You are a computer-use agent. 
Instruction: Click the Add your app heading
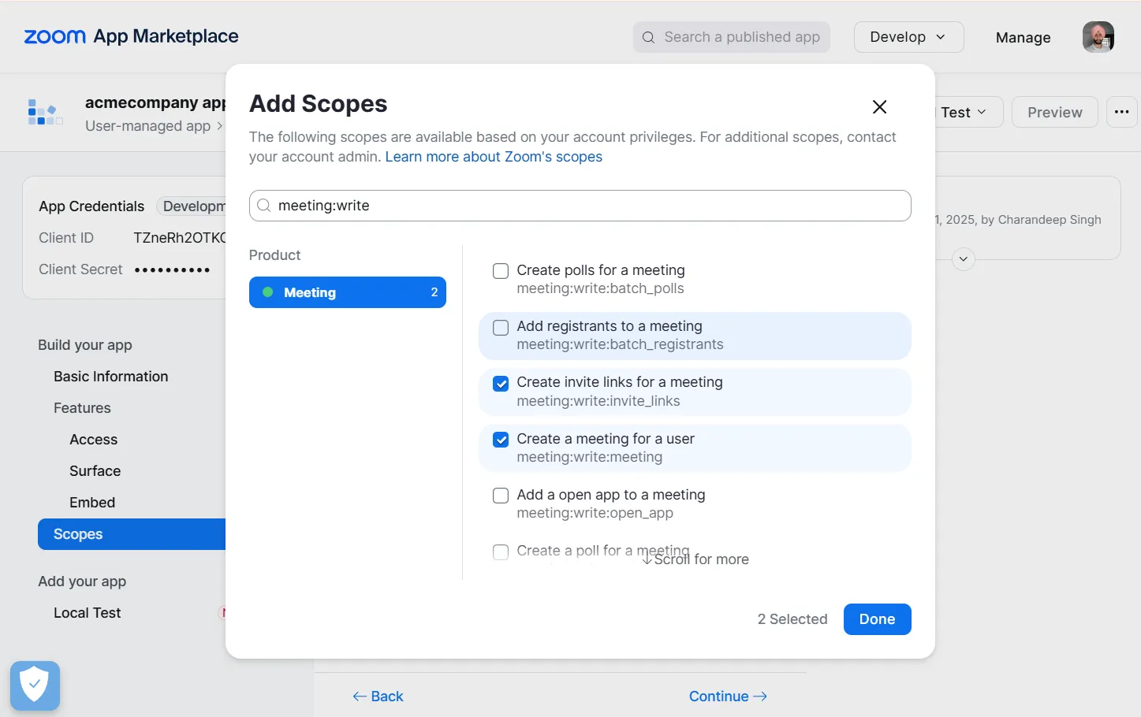click(82, 581)
